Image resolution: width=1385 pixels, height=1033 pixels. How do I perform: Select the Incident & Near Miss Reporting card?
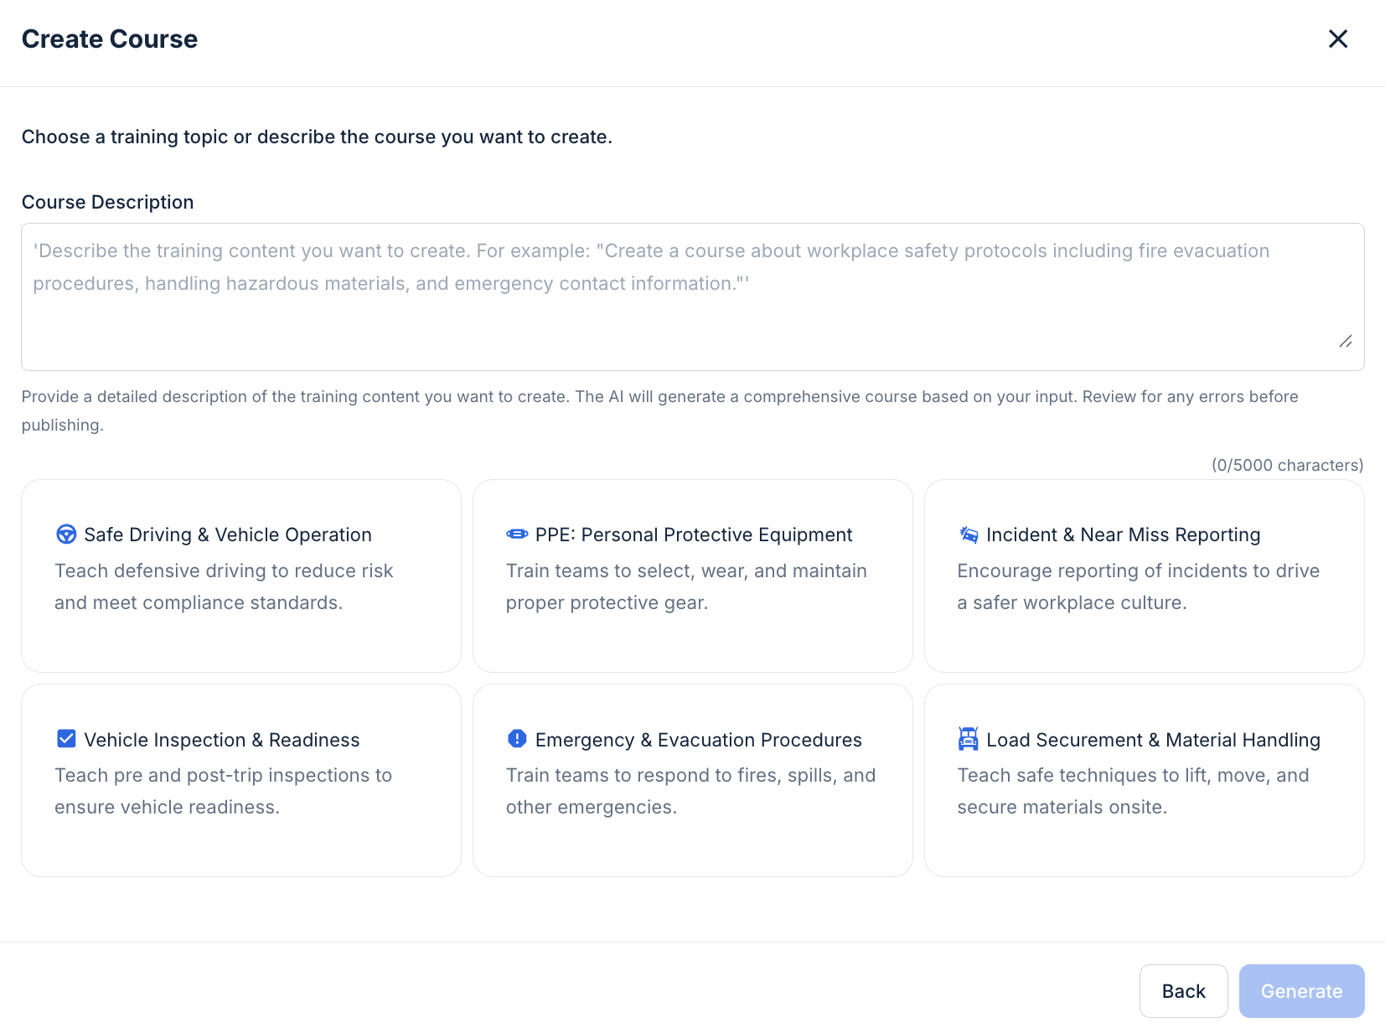click(x=1144, y=576)
